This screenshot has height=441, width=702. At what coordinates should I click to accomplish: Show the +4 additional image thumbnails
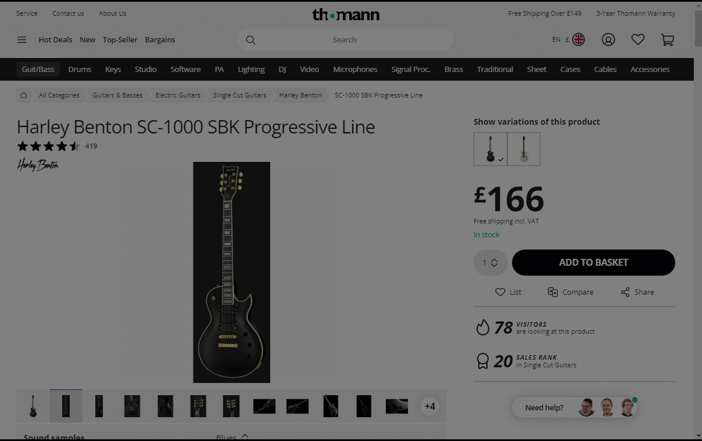(x=430, y=406)
